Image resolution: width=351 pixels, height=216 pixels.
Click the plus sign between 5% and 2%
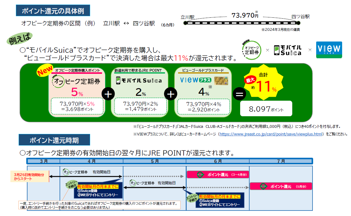108,94
